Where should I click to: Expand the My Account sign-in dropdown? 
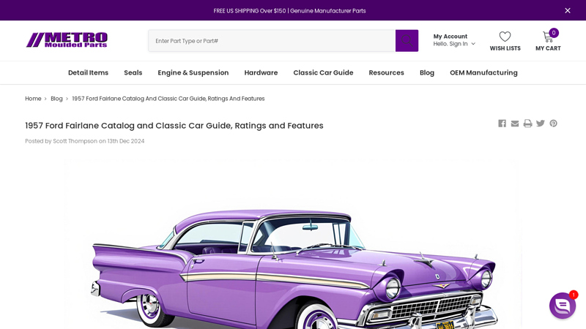point(454,40)
